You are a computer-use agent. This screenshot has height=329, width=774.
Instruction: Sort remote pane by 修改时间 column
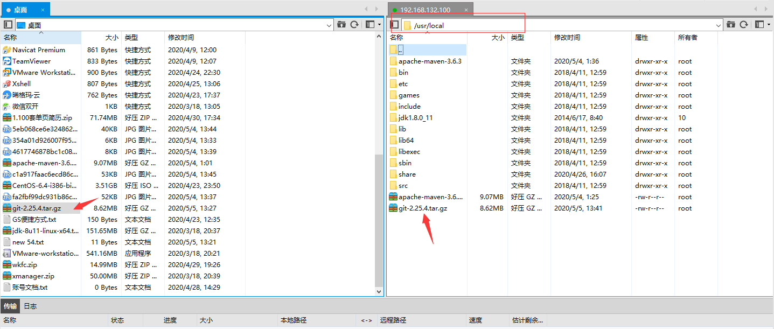click(591, 38)
